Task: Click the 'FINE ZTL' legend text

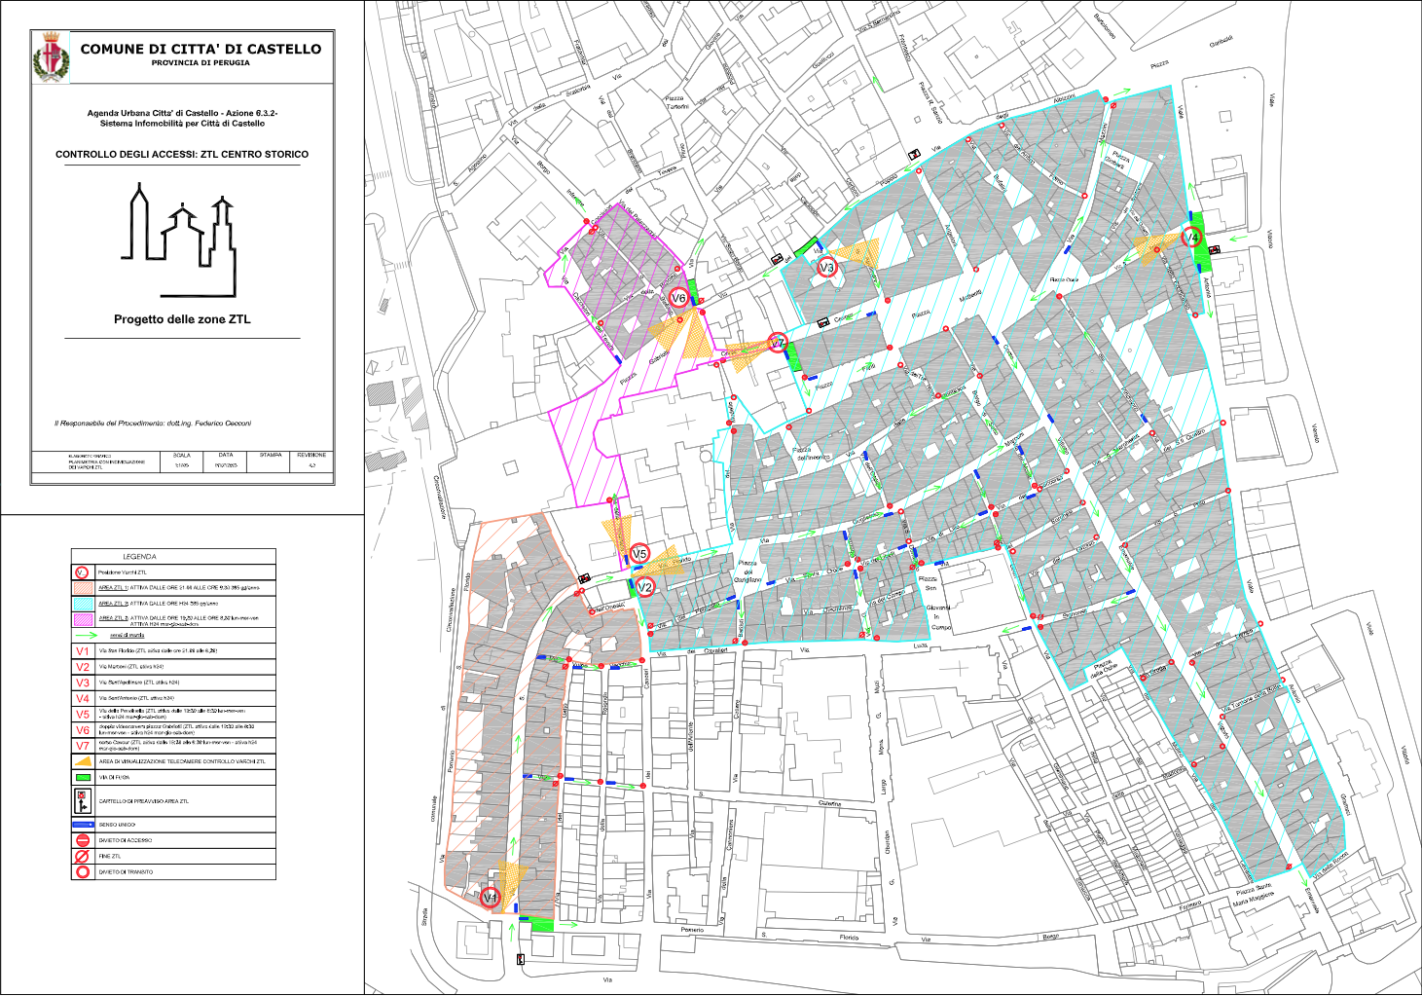Action: [x=109, y=856]
